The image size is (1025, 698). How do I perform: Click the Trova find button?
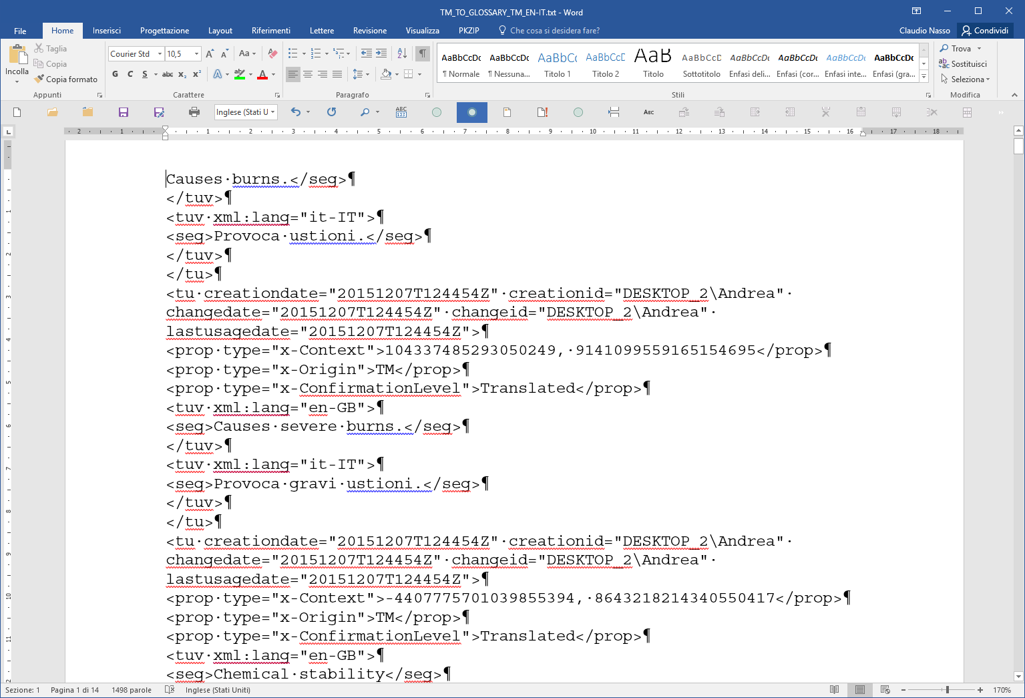(x=956, y=49)
